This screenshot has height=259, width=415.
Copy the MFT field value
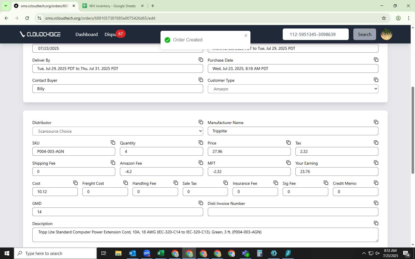(x=288, y=163)
